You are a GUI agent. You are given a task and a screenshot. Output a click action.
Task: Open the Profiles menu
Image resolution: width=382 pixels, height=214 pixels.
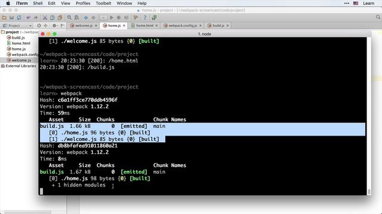tap(83, 3)
